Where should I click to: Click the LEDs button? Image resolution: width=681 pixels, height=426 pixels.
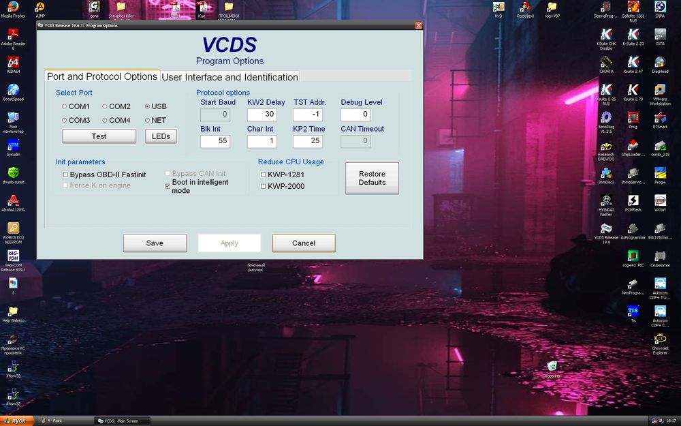coord(161,136)
